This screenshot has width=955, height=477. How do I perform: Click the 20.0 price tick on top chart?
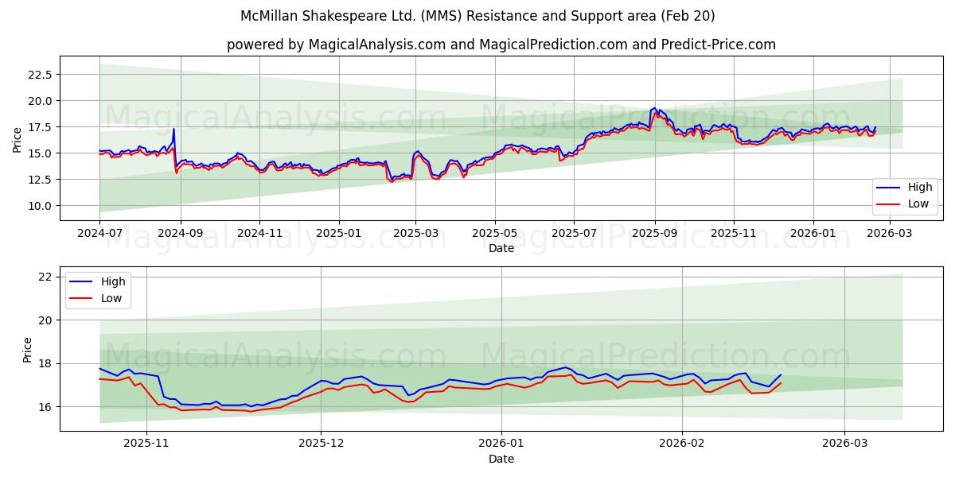coord(41,101)
